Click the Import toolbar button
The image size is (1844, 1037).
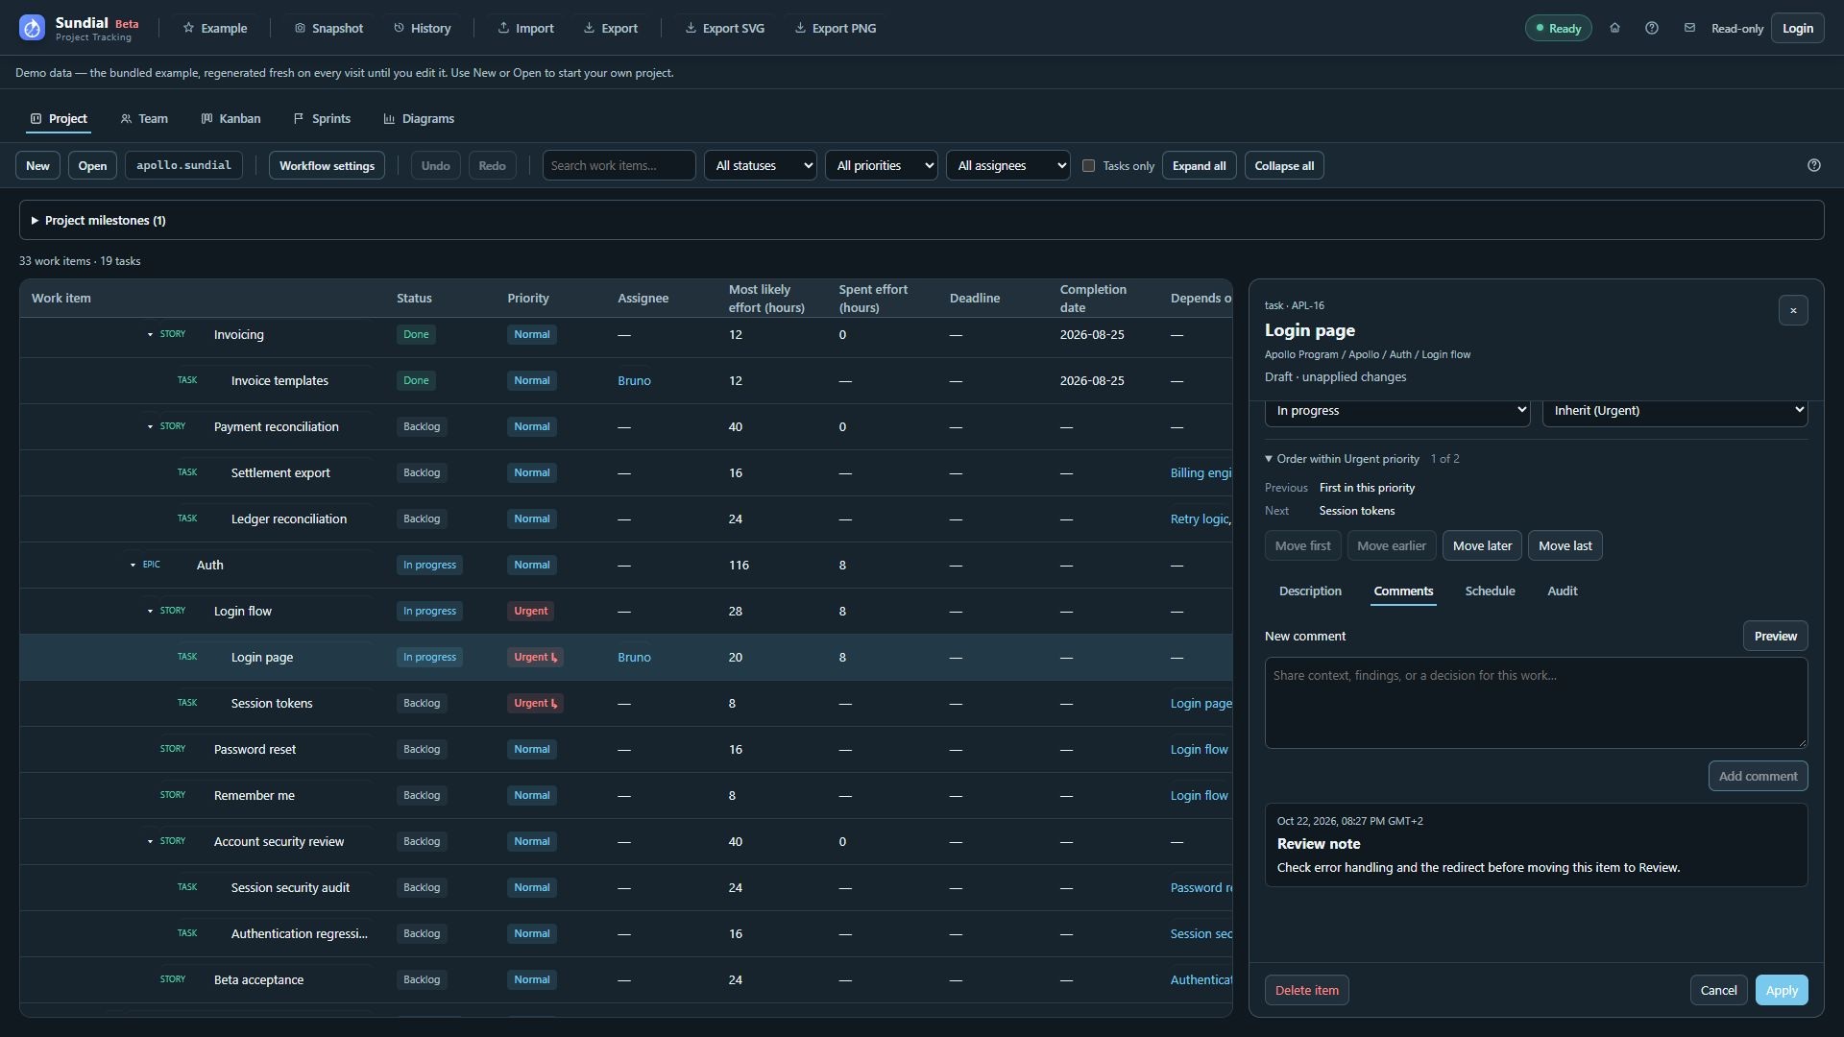525,28
